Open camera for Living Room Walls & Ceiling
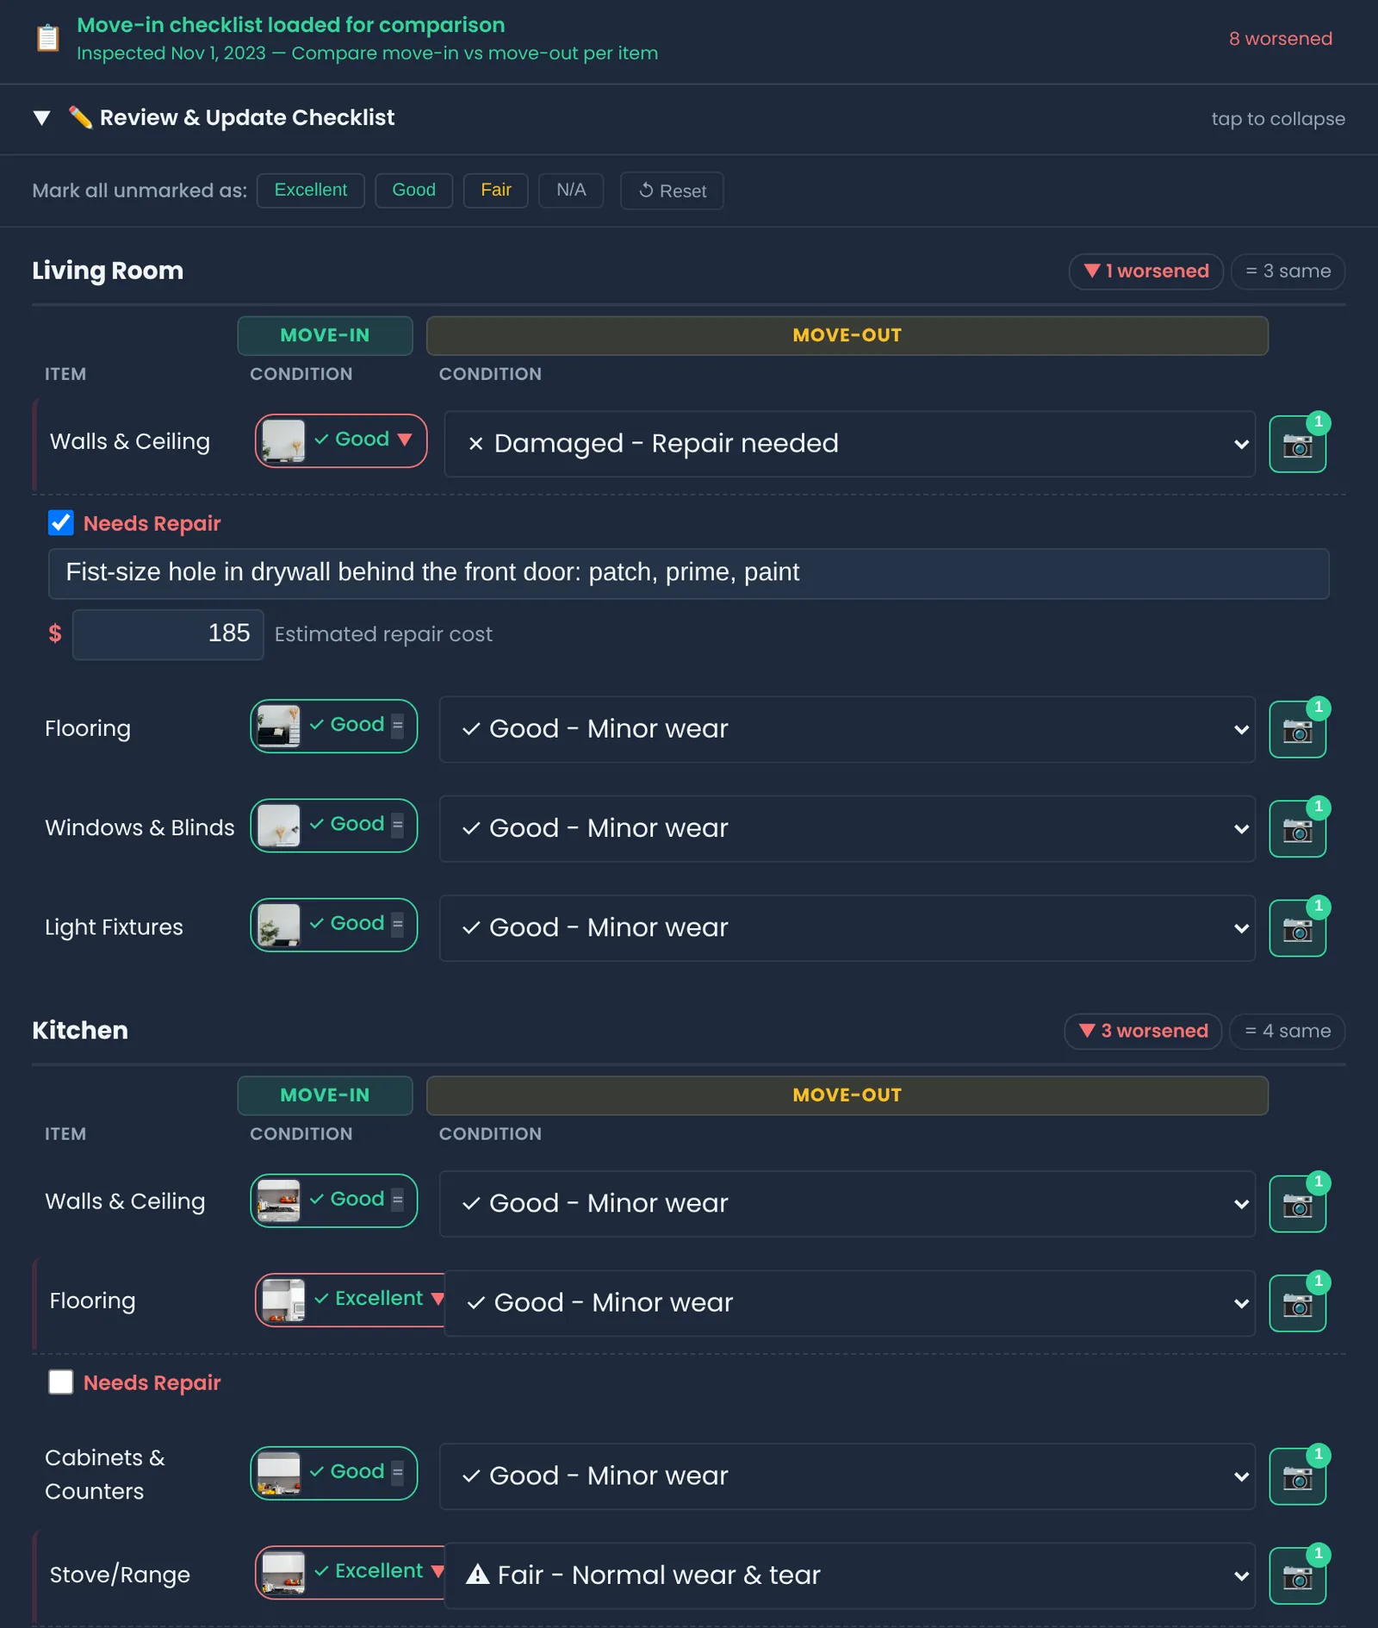The height and width of the screenshot is (1628, 1378). pyautogui.click(x=1297, y=445)
